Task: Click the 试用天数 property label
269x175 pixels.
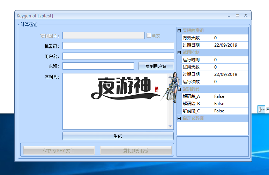Action: [x=191, y=67]
